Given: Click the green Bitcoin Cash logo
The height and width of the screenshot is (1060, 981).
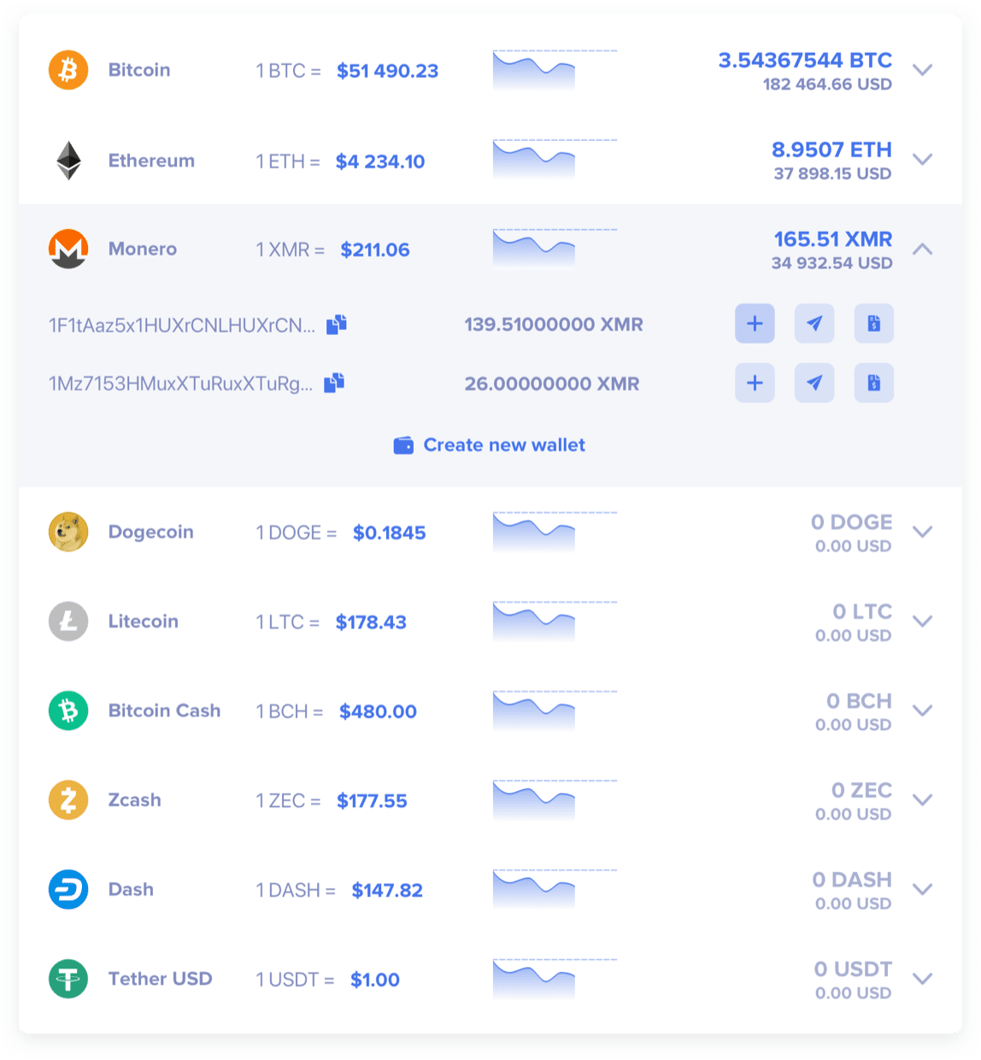Looking at the screenshot, I should pos(68,710).
